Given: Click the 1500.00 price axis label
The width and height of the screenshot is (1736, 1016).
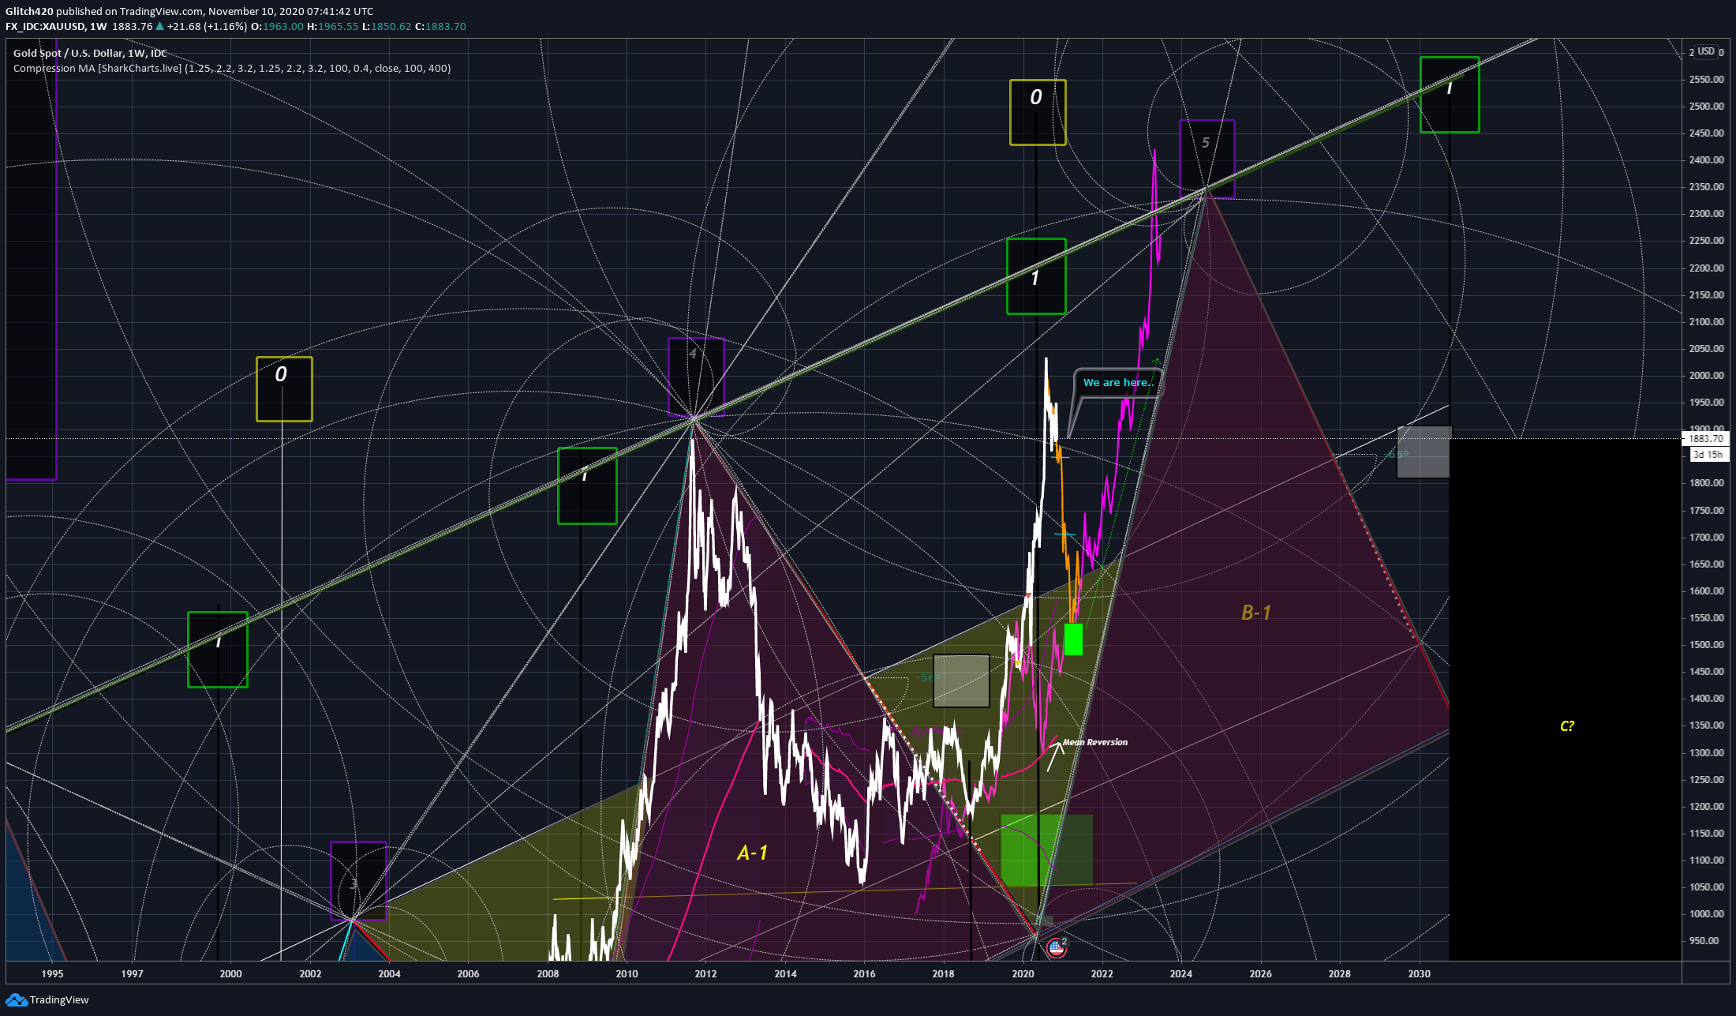Looking at the screenshot, I should pyautogui.click(x=1706, y=645).
